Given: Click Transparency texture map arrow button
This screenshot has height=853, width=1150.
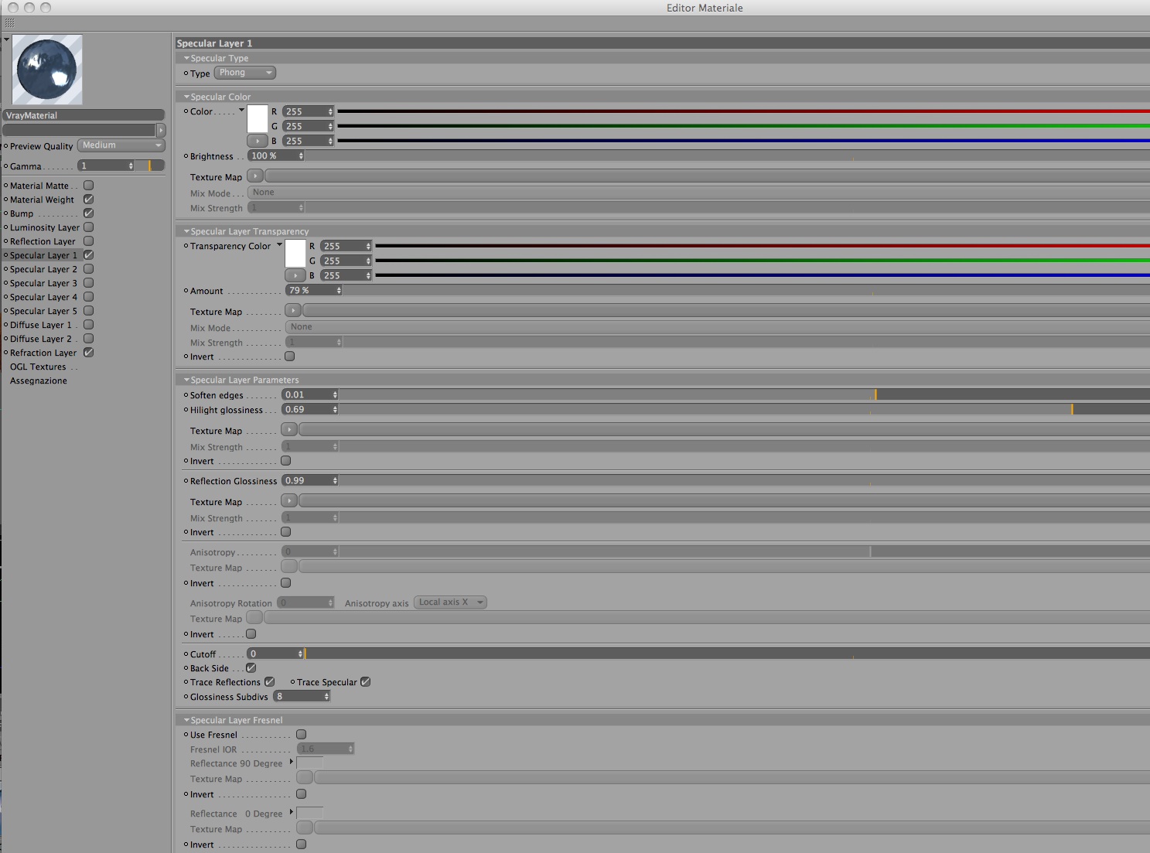Looking at the screenshot, I should (x=293, y=310).
